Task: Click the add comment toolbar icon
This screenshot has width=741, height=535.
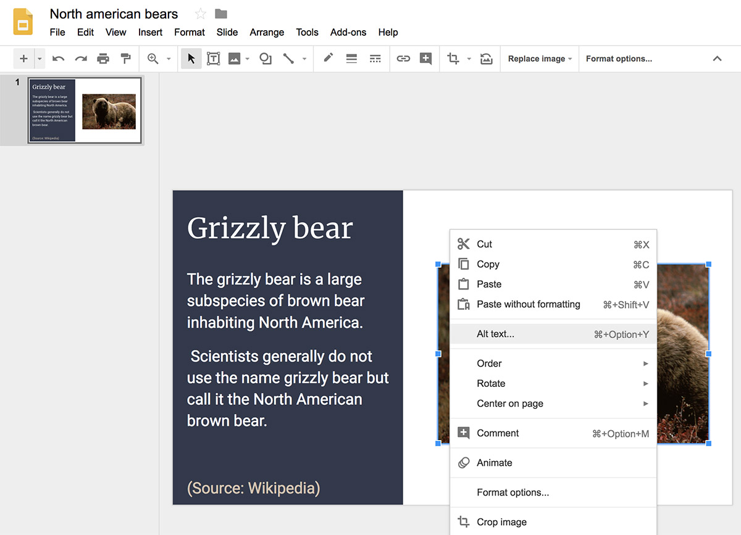Action: tap(425, 59)
